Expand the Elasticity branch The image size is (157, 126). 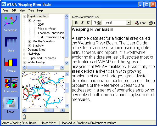(30, 45)
